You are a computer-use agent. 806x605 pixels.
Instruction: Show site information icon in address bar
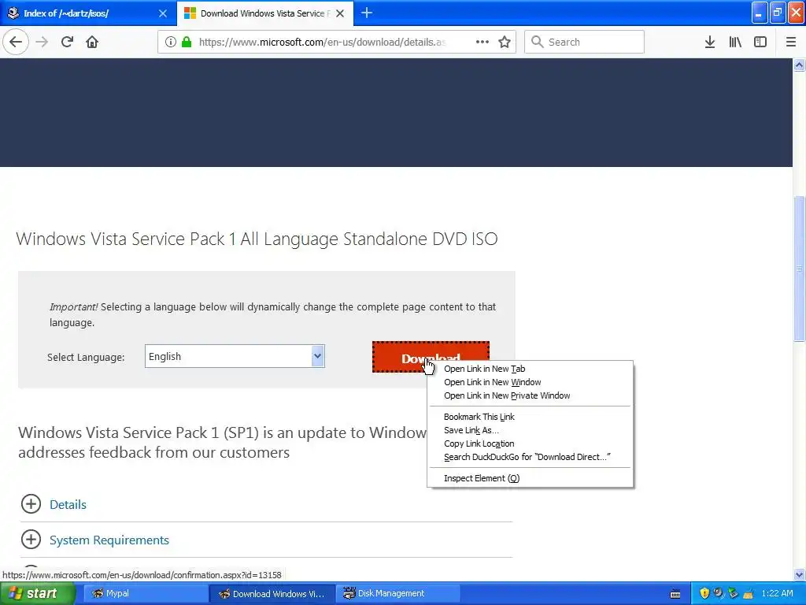[170, 42]
